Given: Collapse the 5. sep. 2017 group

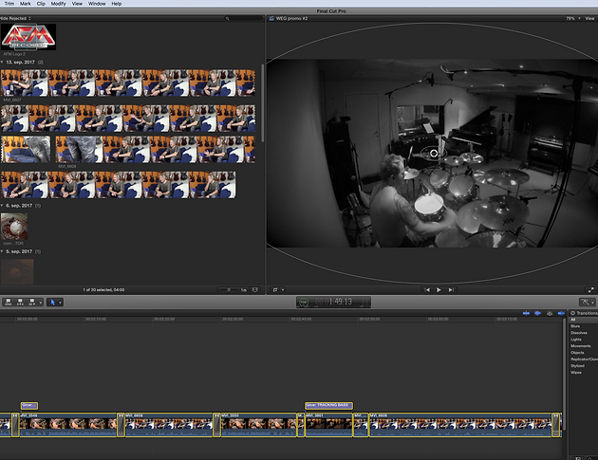Looking at the screenshot, I should [2, 251].
